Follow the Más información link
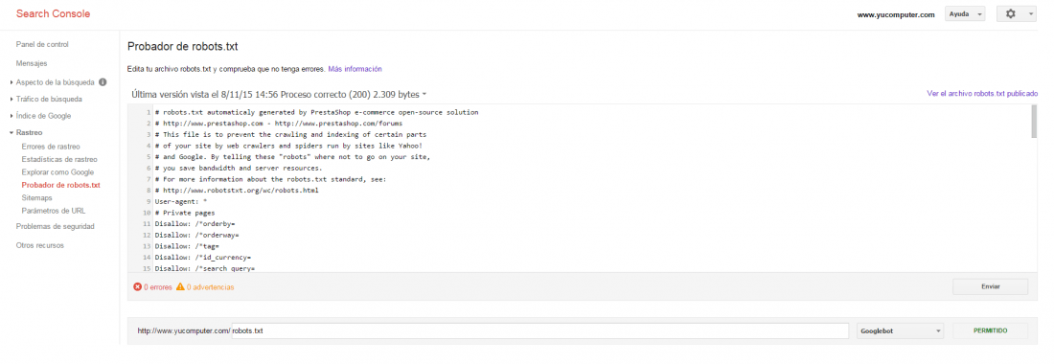The height and width of the screenshot is (364, 1054). 355,69
